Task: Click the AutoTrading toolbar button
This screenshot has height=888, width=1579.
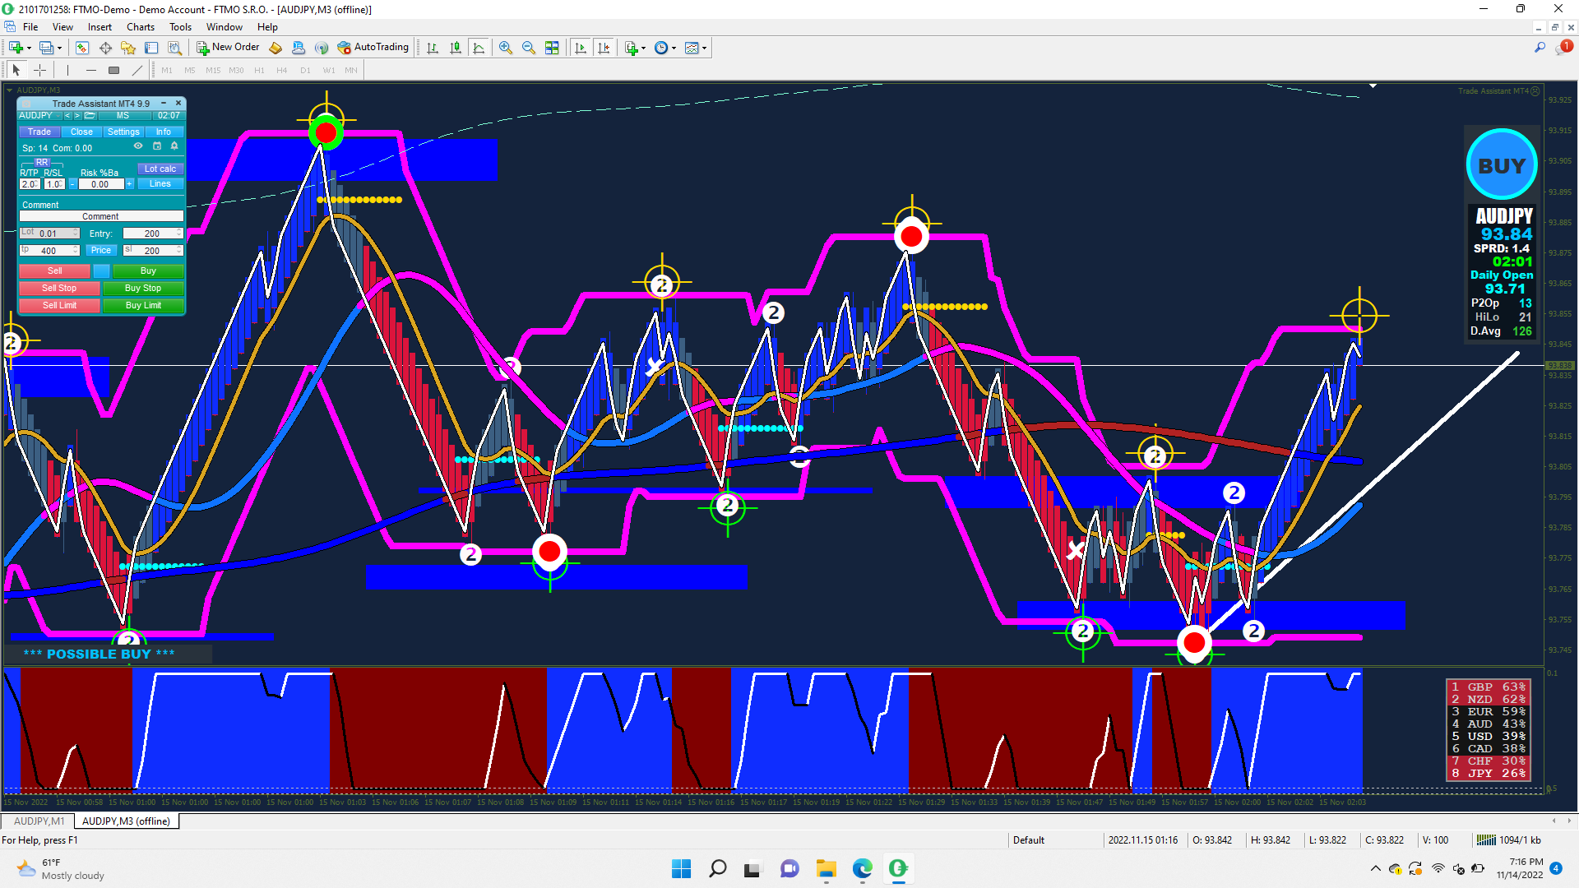Action: 373,48
